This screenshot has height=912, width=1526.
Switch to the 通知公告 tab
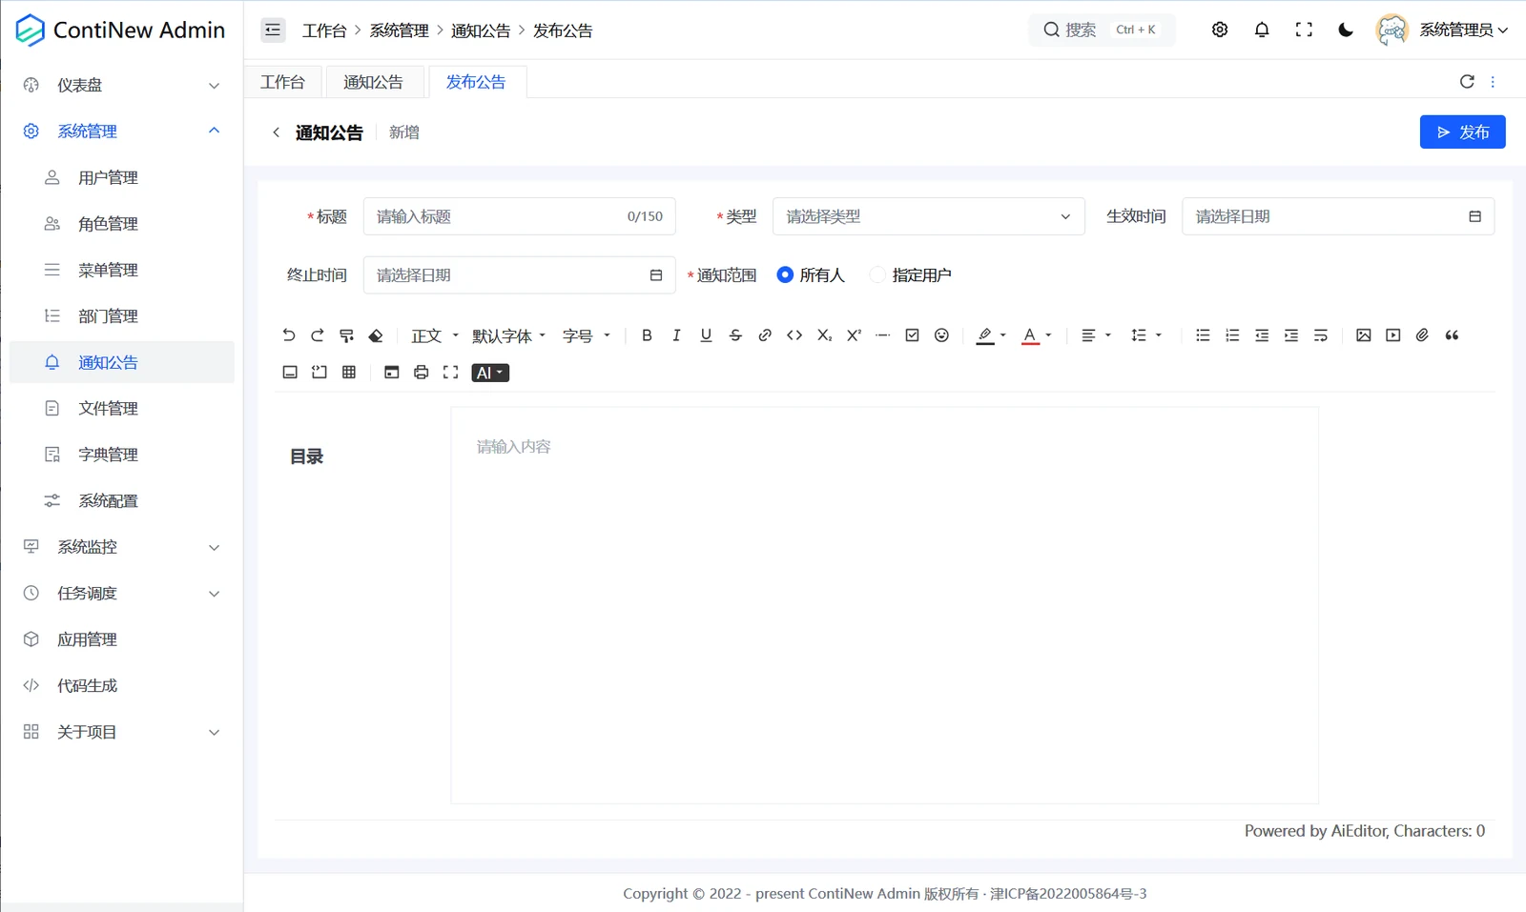[x=373, y=82]
